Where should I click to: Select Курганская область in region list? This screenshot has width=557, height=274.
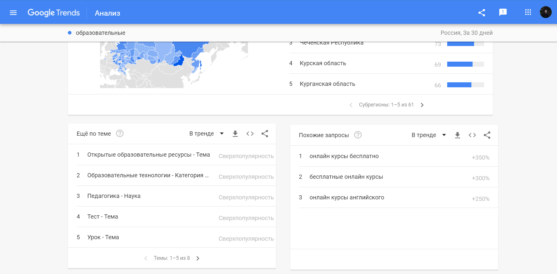tap(327, 84)
